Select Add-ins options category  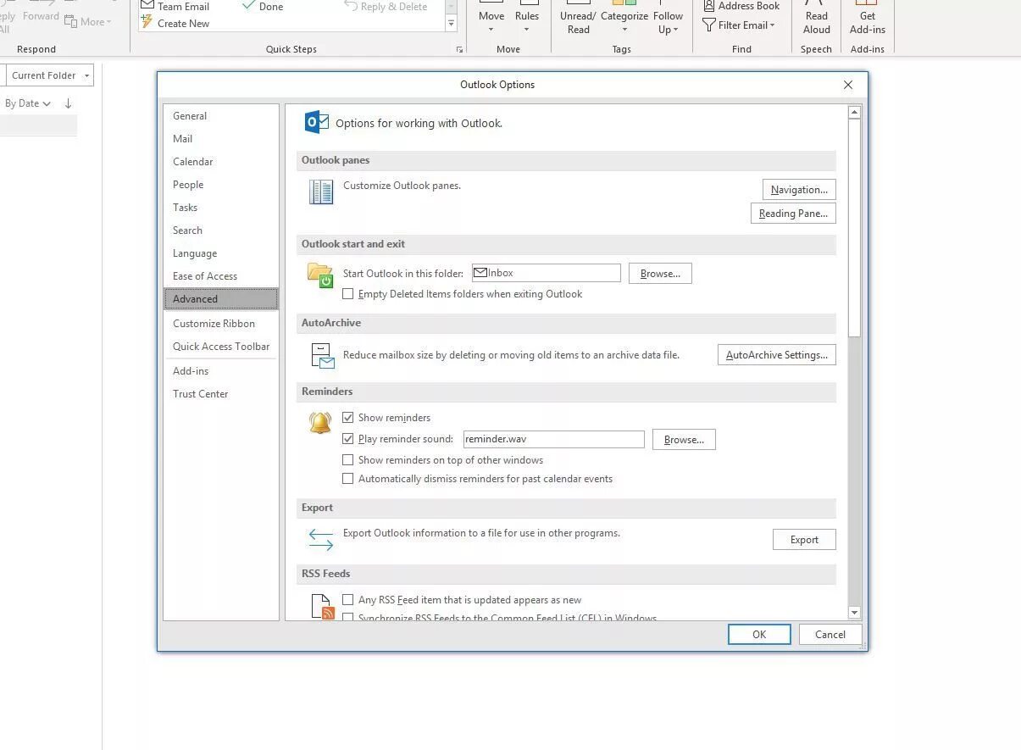(220, 371)
